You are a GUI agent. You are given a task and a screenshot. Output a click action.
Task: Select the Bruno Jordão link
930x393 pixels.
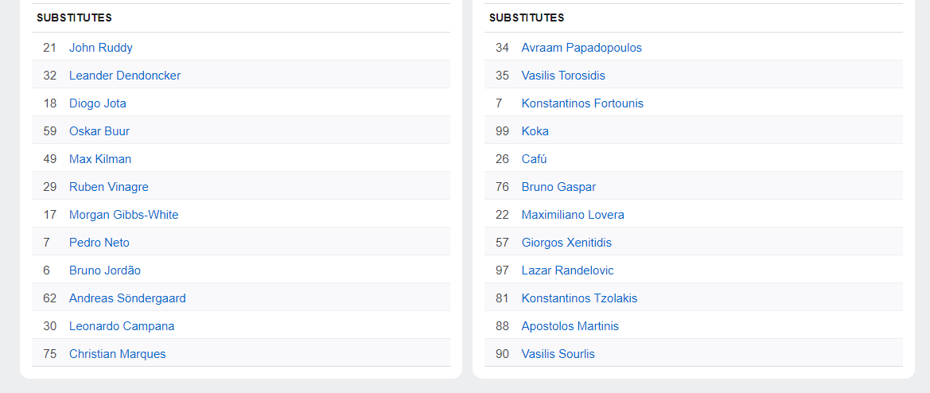click(105, 270)
